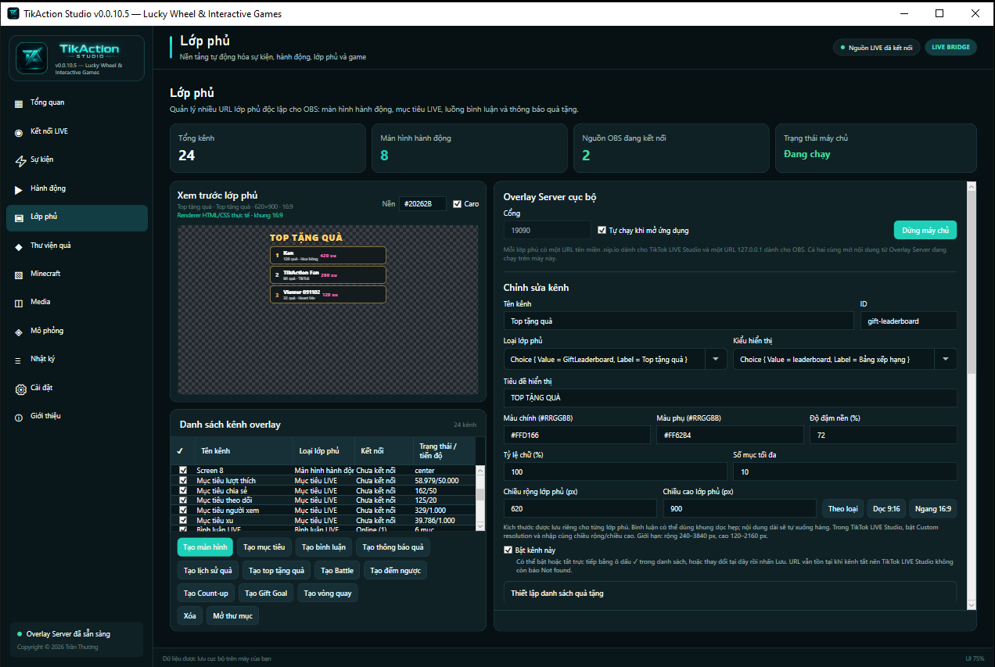The height and width of the screenshot is (667, 995).
Task: Click the Nền color hex field
Action: (x=422, y=204)
